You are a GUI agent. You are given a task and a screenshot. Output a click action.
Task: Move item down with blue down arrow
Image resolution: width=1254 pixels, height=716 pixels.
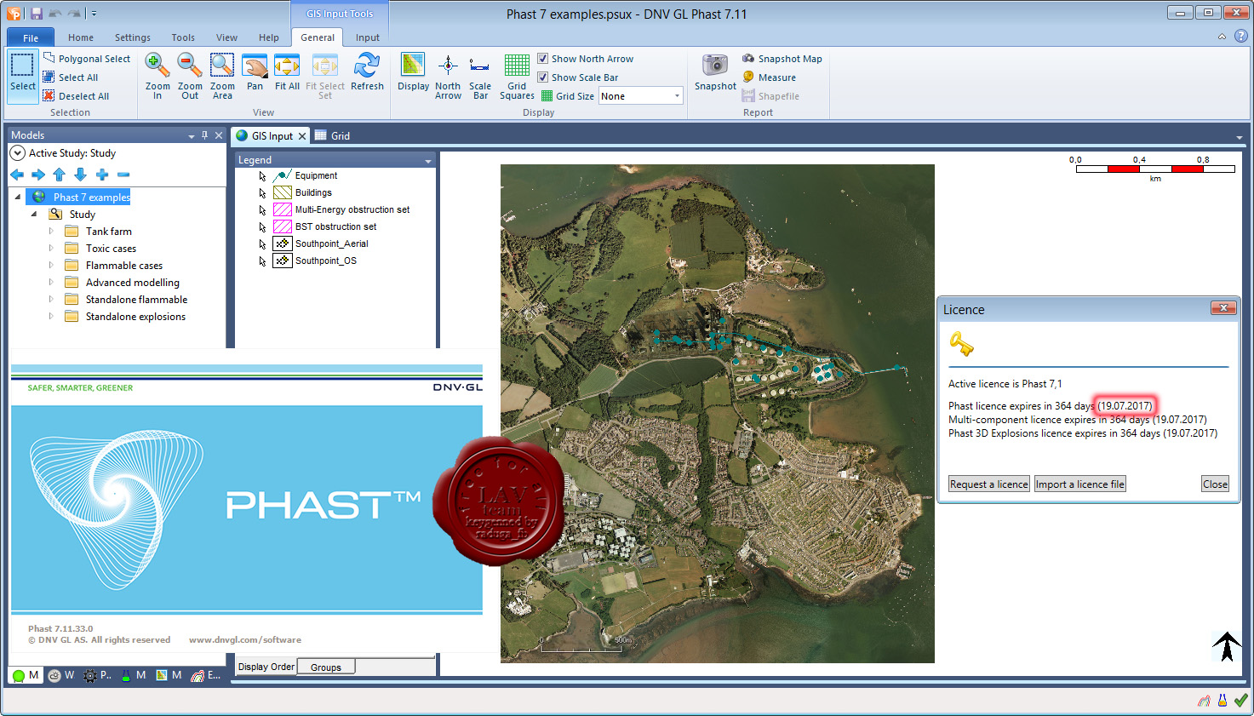[x=80, y=175]
